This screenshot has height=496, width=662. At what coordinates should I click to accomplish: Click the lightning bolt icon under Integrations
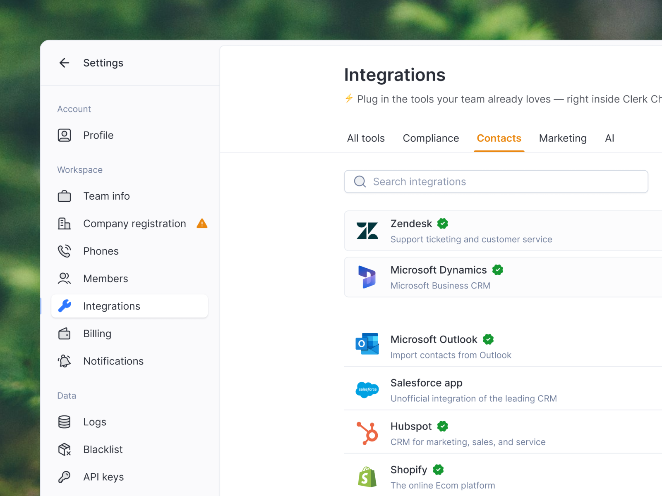(349, 98)
